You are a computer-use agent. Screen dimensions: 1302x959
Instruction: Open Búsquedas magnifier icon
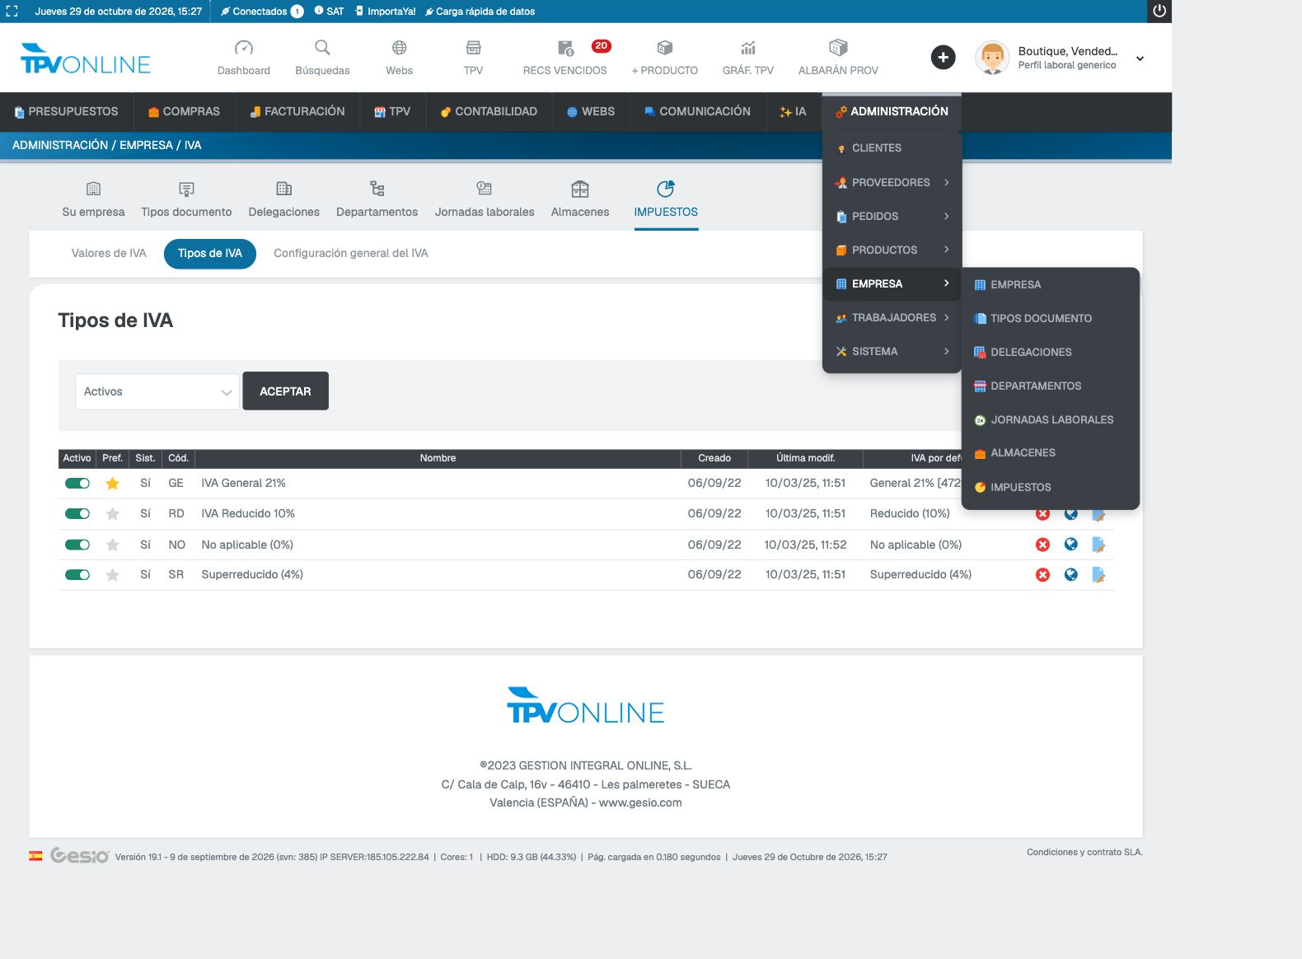click(x=322, y=48)
